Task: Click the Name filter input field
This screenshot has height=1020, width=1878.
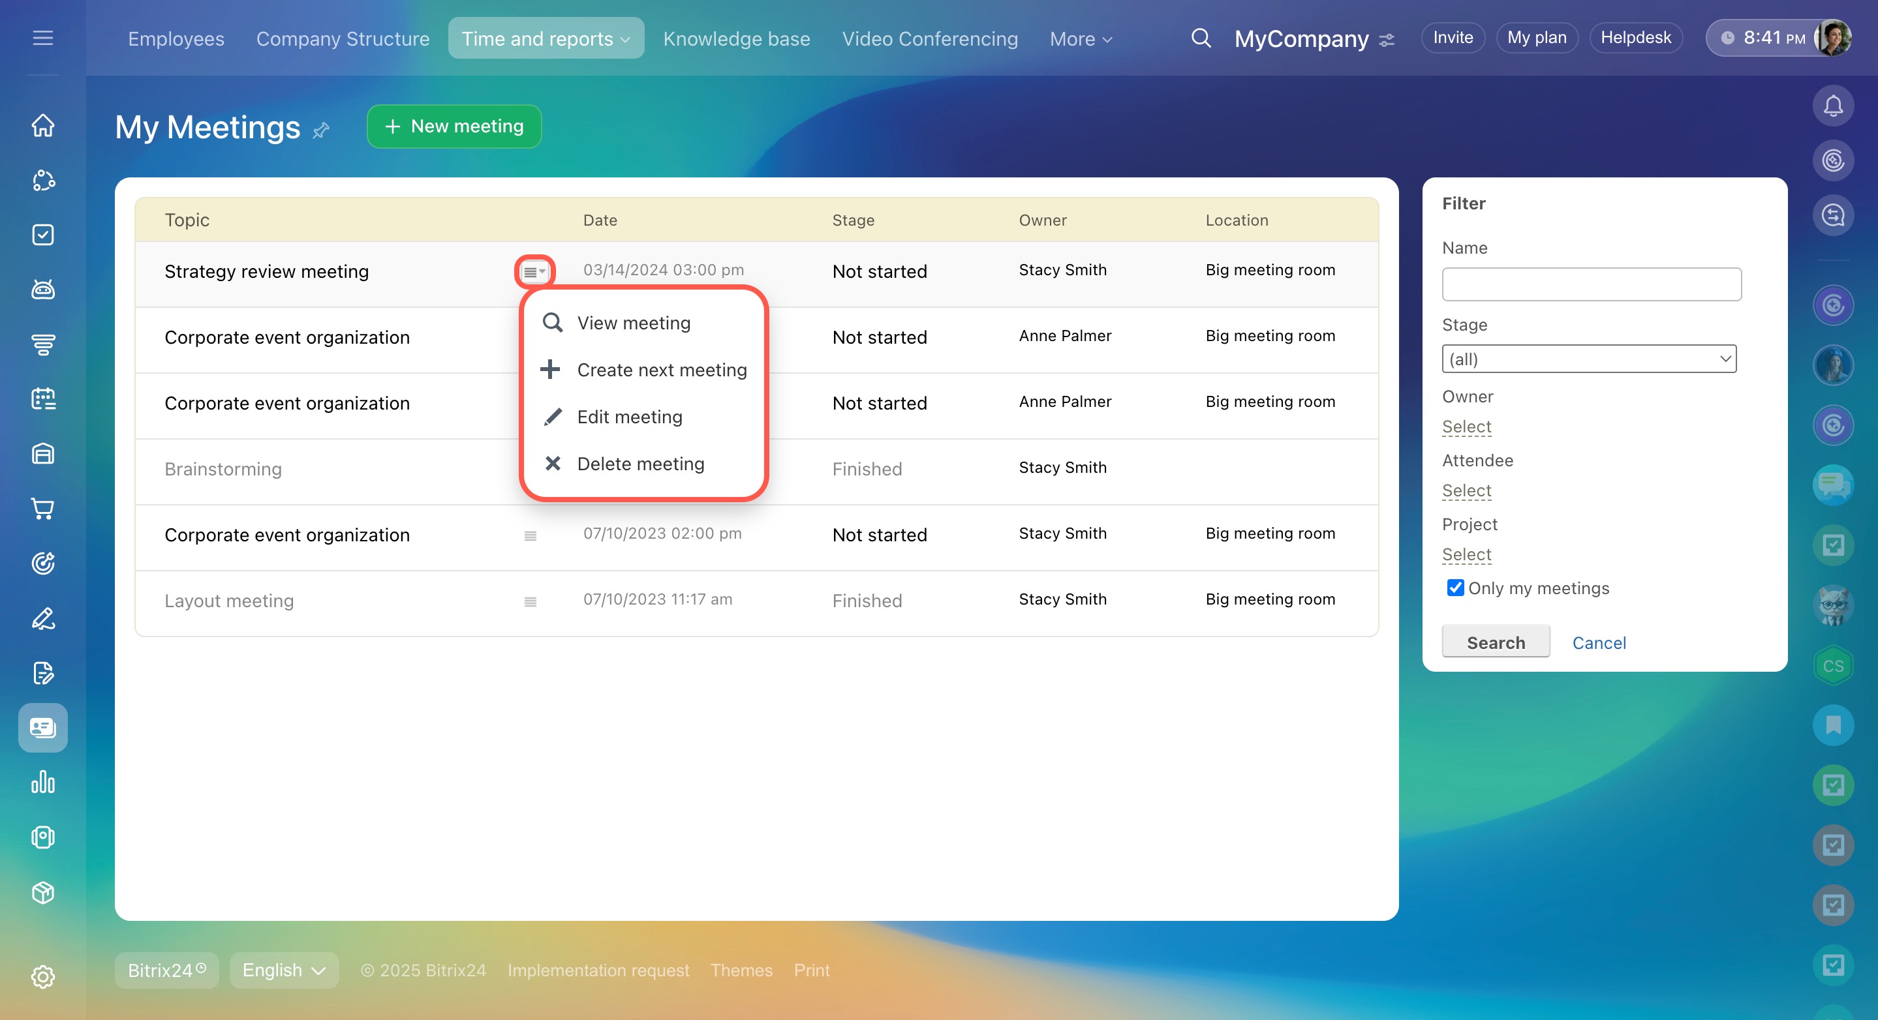Action: tap(1591, 284)
